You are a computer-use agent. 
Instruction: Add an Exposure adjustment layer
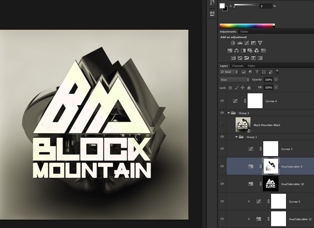point(253,43)
